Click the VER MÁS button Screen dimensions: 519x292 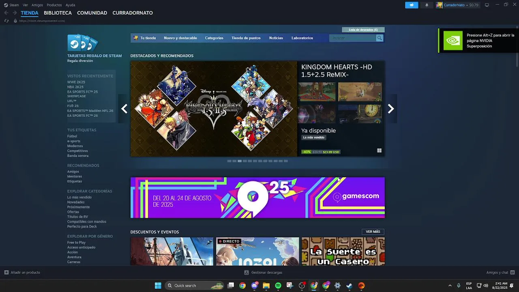pyautogui.click(x=373, y=232)
